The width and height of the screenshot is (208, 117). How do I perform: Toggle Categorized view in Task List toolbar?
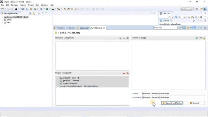coord(176,17)
